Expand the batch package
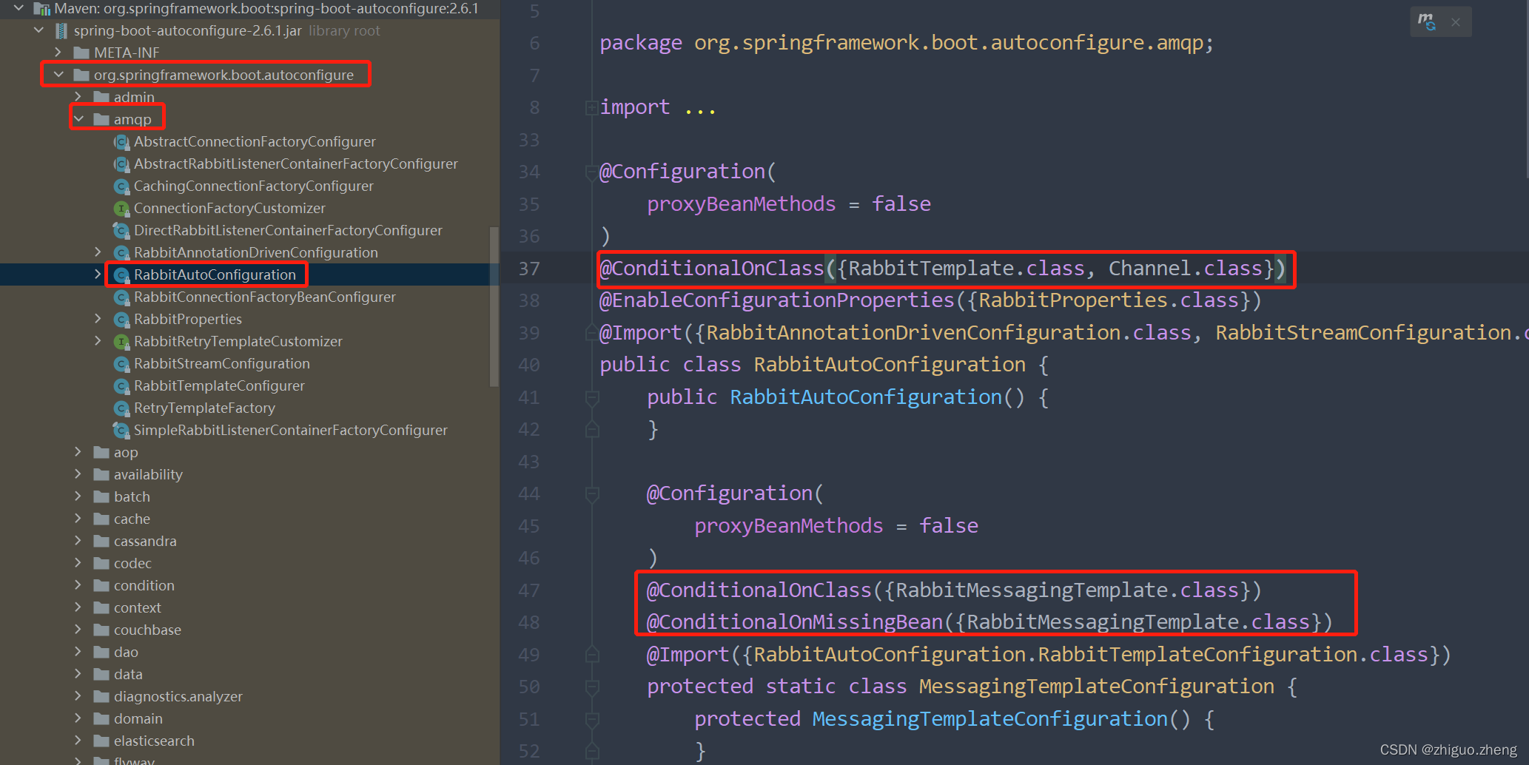 click(78, 496)
